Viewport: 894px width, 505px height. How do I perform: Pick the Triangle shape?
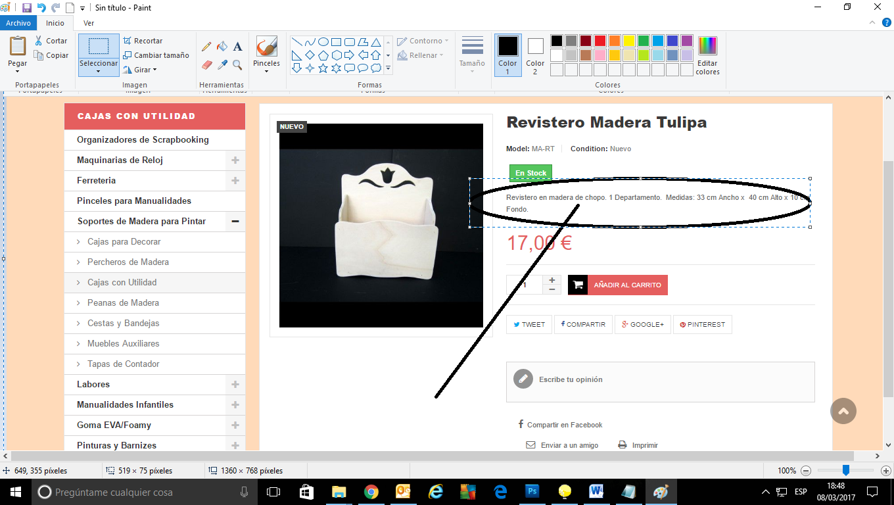375,41
